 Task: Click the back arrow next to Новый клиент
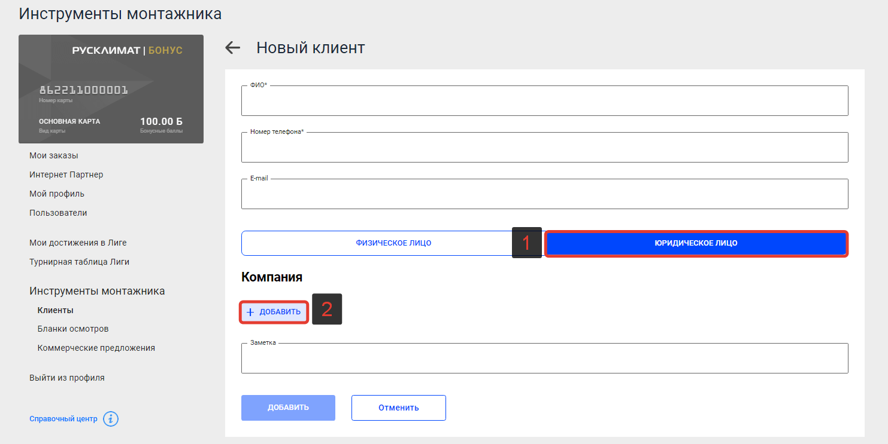point(233,48)
